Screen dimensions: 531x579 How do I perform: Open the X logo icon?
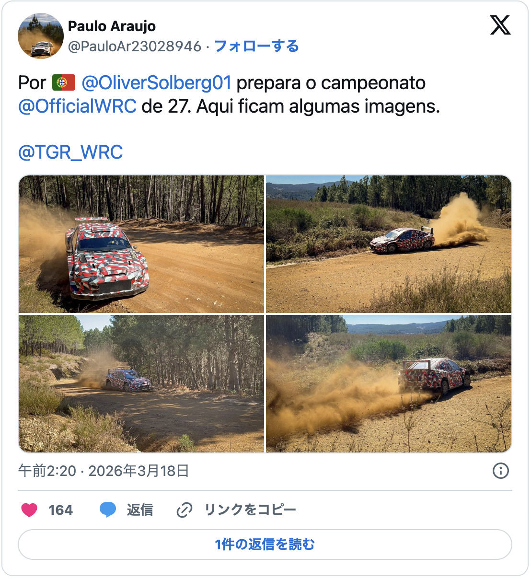(500, 25)
